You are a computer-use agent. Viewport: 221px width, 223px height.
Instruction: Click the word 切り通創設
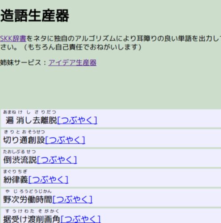[x=24, y=140]
